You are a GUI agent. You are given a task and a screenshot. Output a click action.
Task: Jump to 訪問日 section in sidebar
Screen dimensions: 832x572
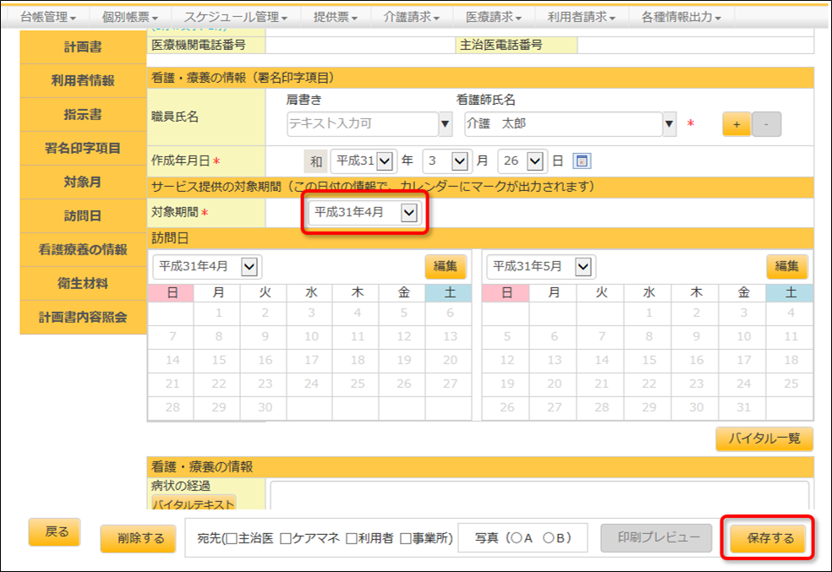point(83,216)
